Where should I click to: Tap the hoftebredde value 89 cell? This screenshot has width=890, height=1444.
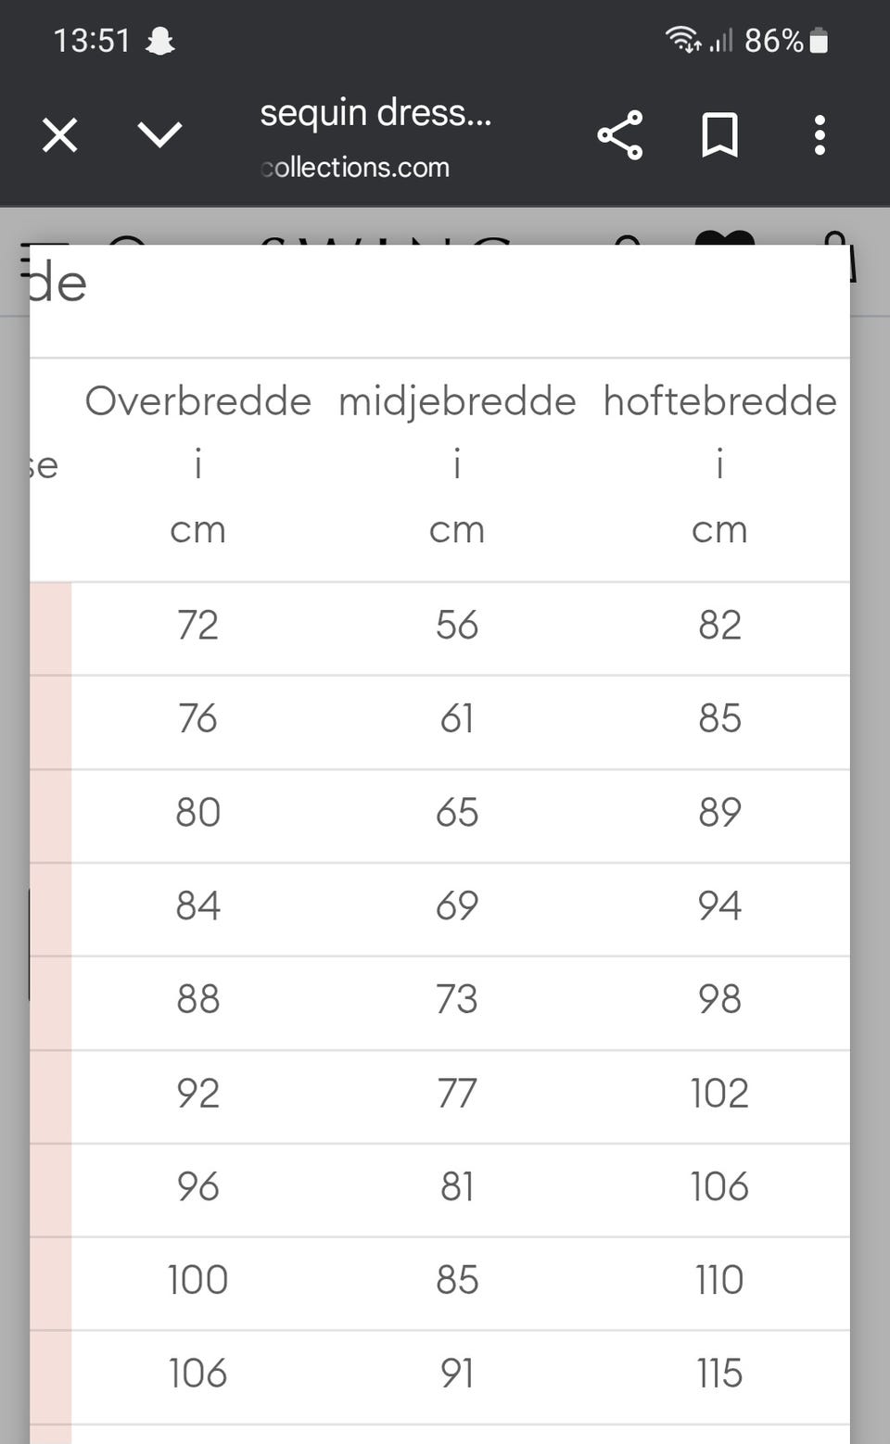click(x=719, y=813)
